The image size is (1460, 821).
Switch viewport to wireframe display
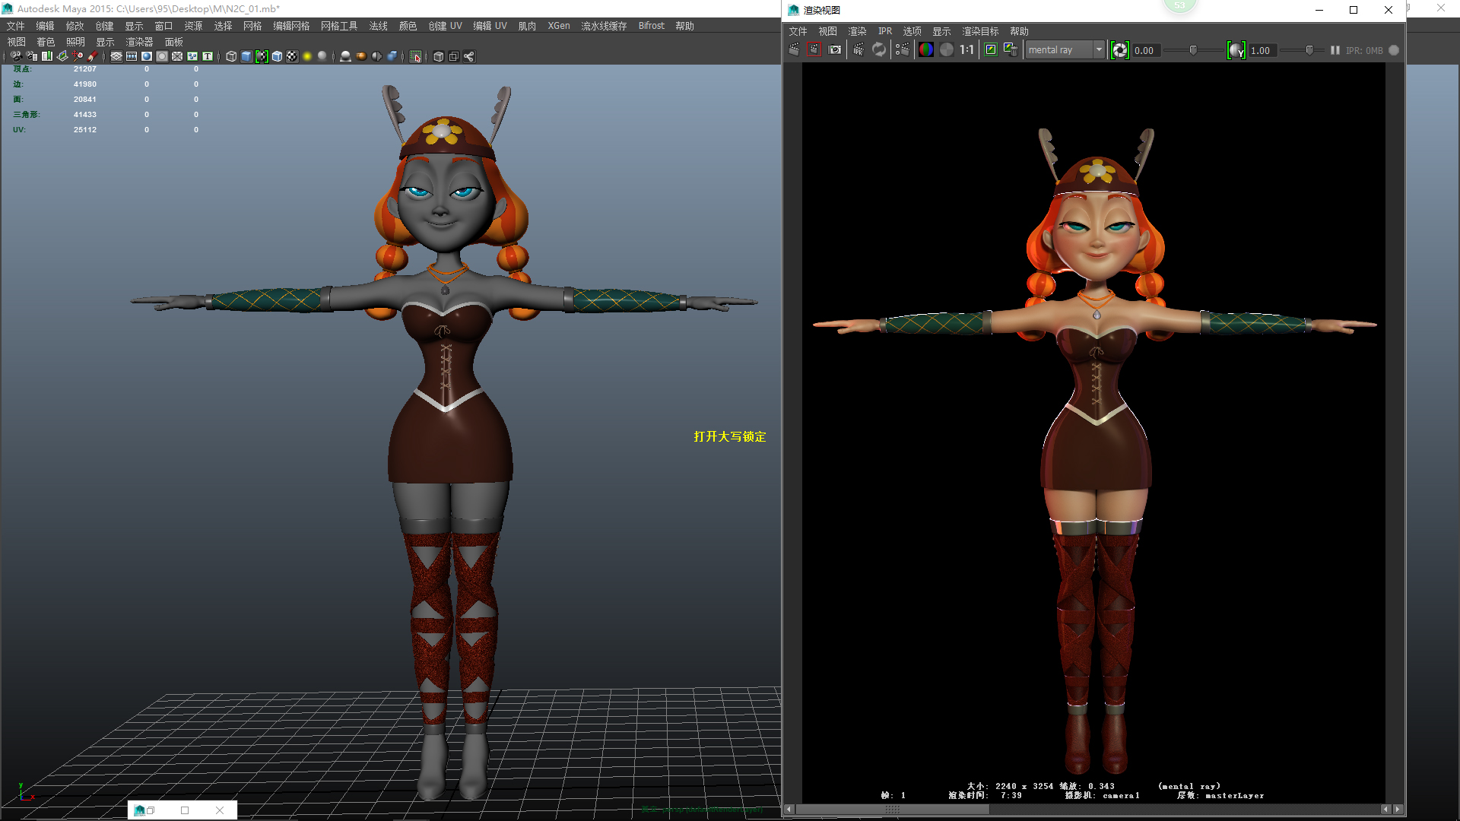pos(231,56)
